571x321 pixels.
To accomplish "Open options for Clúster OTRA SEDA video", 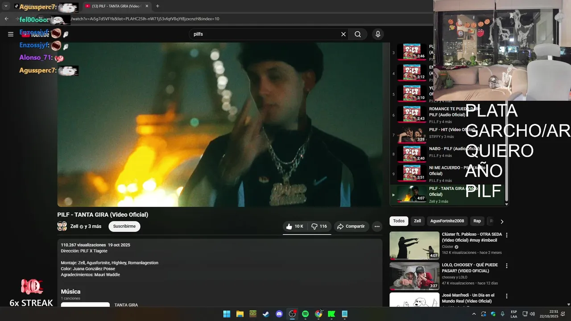I will (x=506, y=235).
